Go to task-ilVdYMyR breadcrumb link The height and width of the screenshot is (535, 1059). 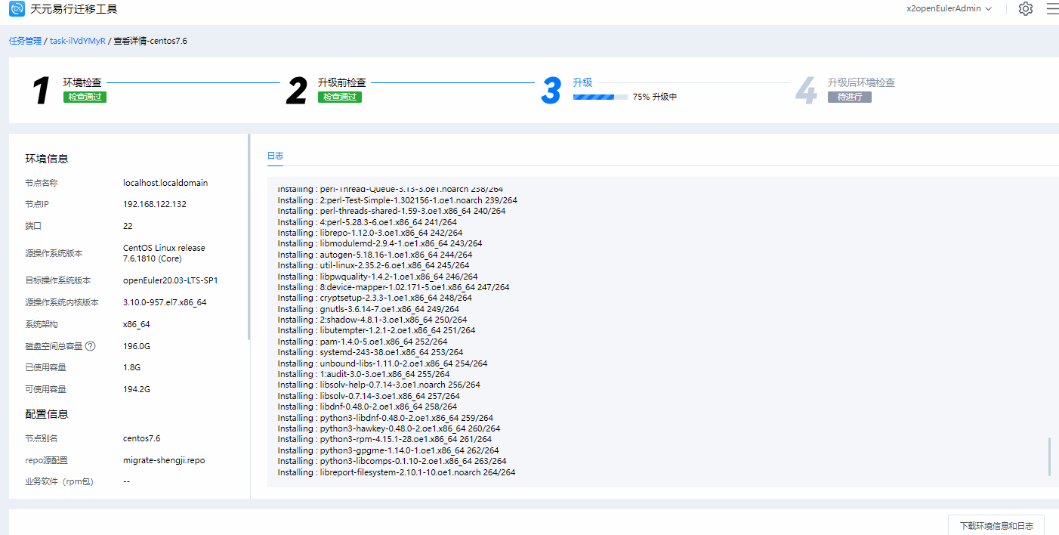pos(78,41)
